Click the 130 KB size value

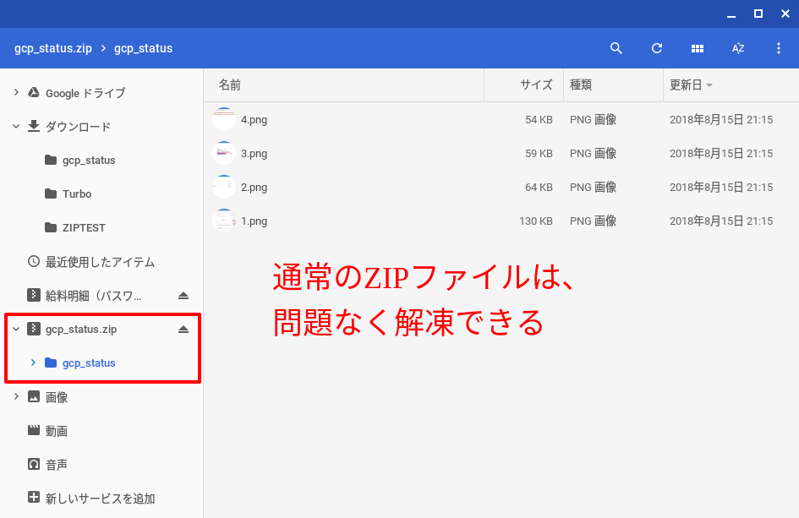click(x=536, y=221)
